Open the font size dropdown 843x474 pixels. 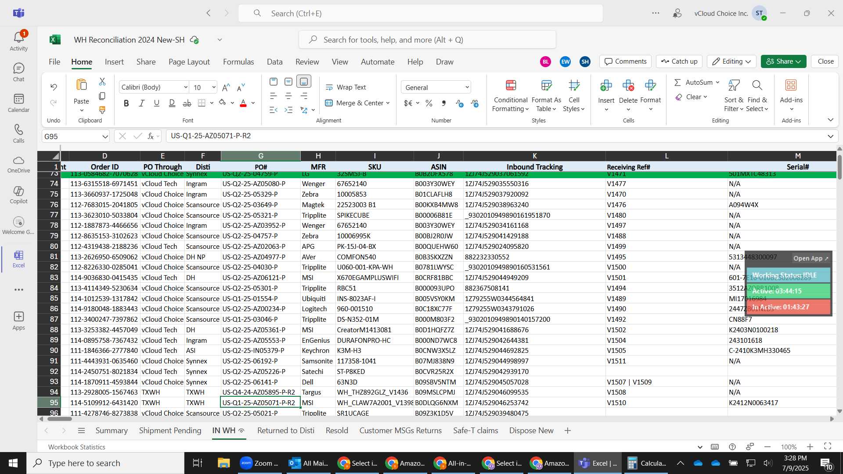pyautogui.click(x=214, y=87)
